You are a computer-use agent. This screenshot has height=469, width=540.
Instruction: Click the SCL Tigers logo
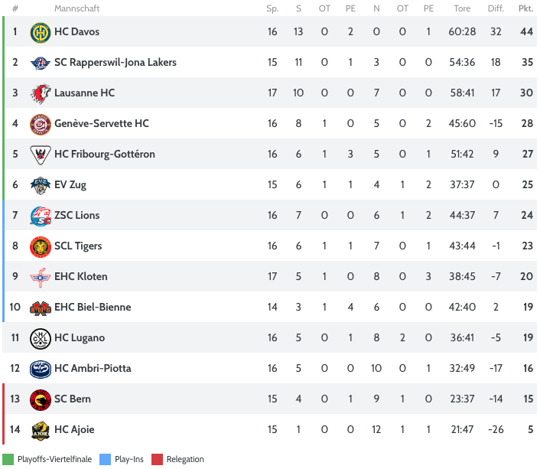click(x=40, y=246)
